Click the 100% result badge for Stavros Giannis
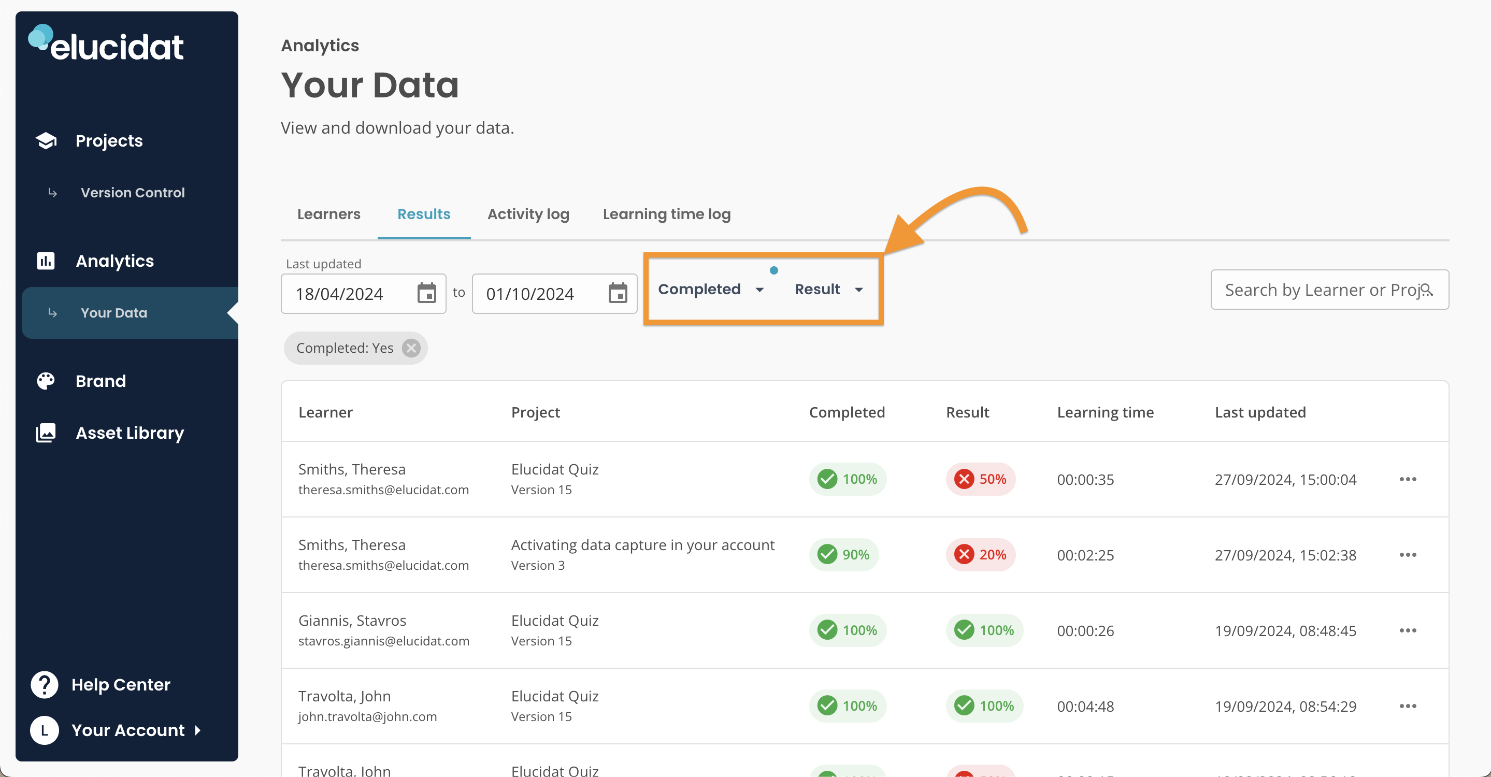Screen dimensions: 1491x777 click(x=984, y=630)
